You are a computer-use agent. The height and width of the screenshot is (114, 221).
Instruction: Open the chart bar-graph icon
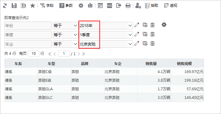tap(90, 6)
